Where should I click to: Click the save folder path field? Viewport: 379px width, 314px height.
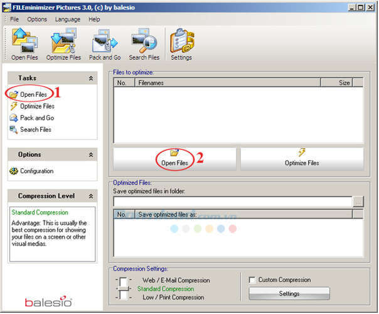coord(233,202)
